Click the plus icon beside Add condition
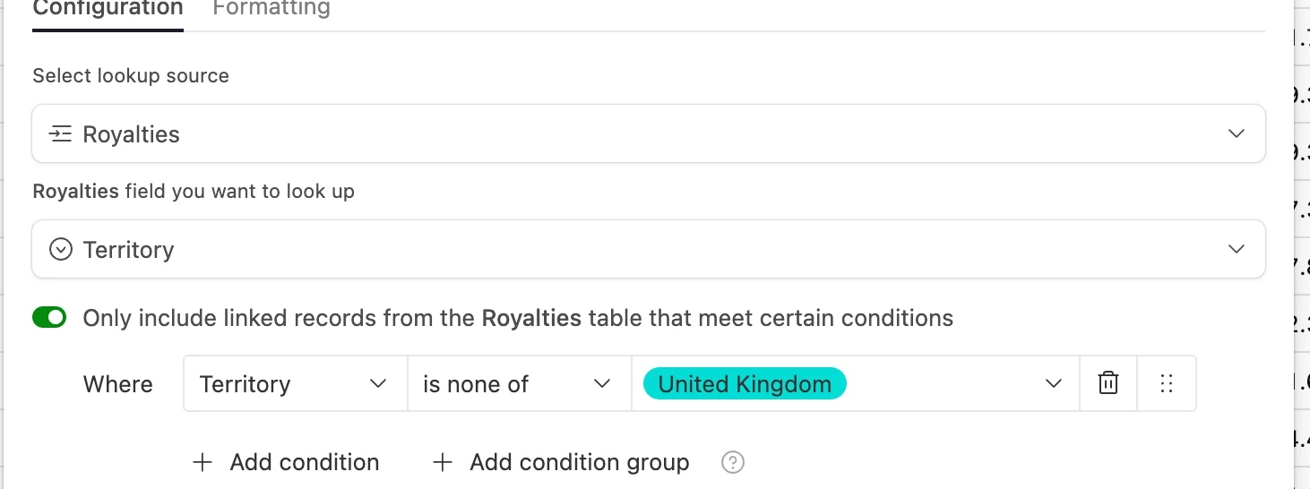Screen dimensions: 1310x489 [203, 462]
